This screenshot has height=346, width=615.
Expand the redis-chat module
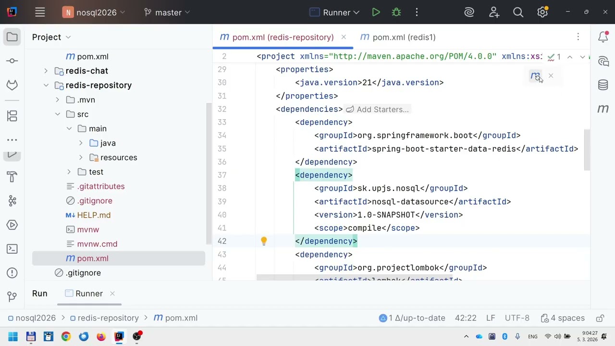click(46, 71)
